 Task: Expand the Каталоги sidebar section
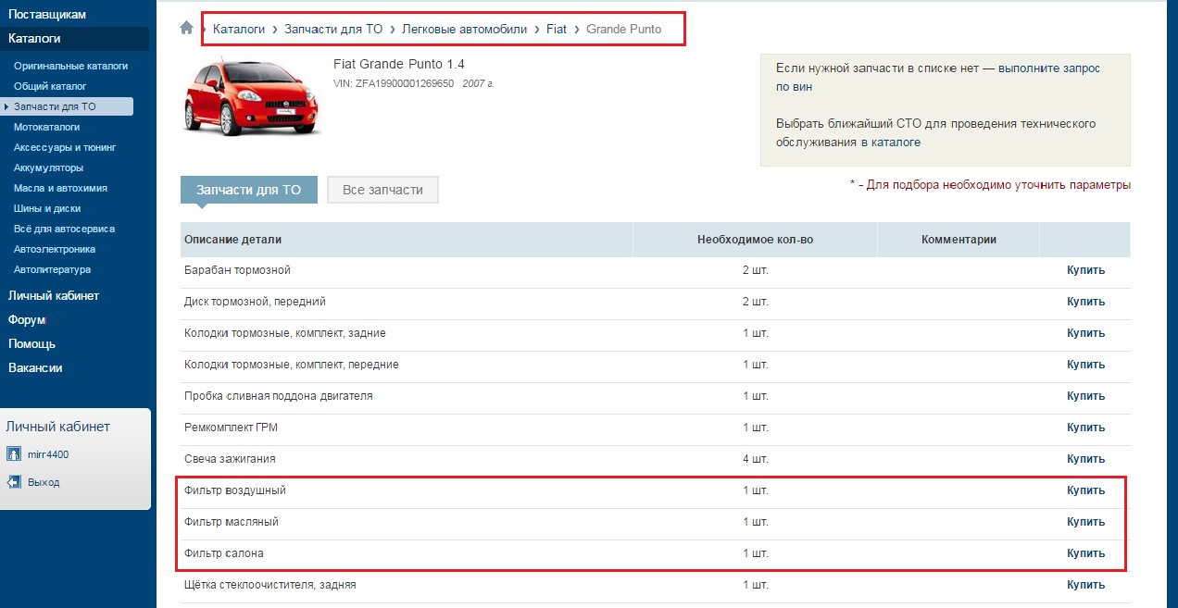pos(35,39)
